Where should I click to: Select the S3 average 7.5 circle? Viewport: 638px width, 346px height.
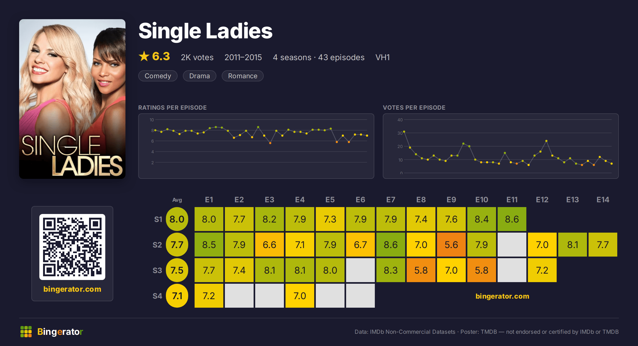[x=177, y=270]
